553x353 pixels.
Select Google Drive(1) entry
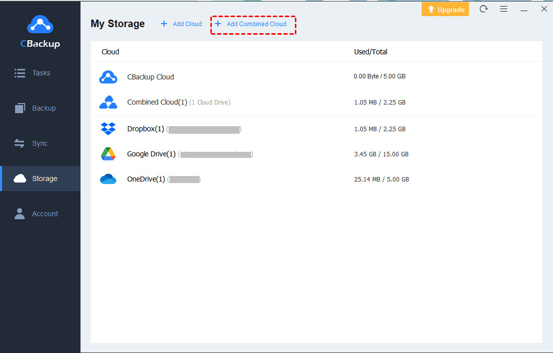coord(151,154)
